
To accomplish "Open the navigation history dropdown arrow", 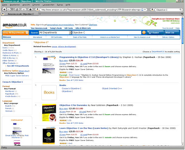I will click(12, 9).
